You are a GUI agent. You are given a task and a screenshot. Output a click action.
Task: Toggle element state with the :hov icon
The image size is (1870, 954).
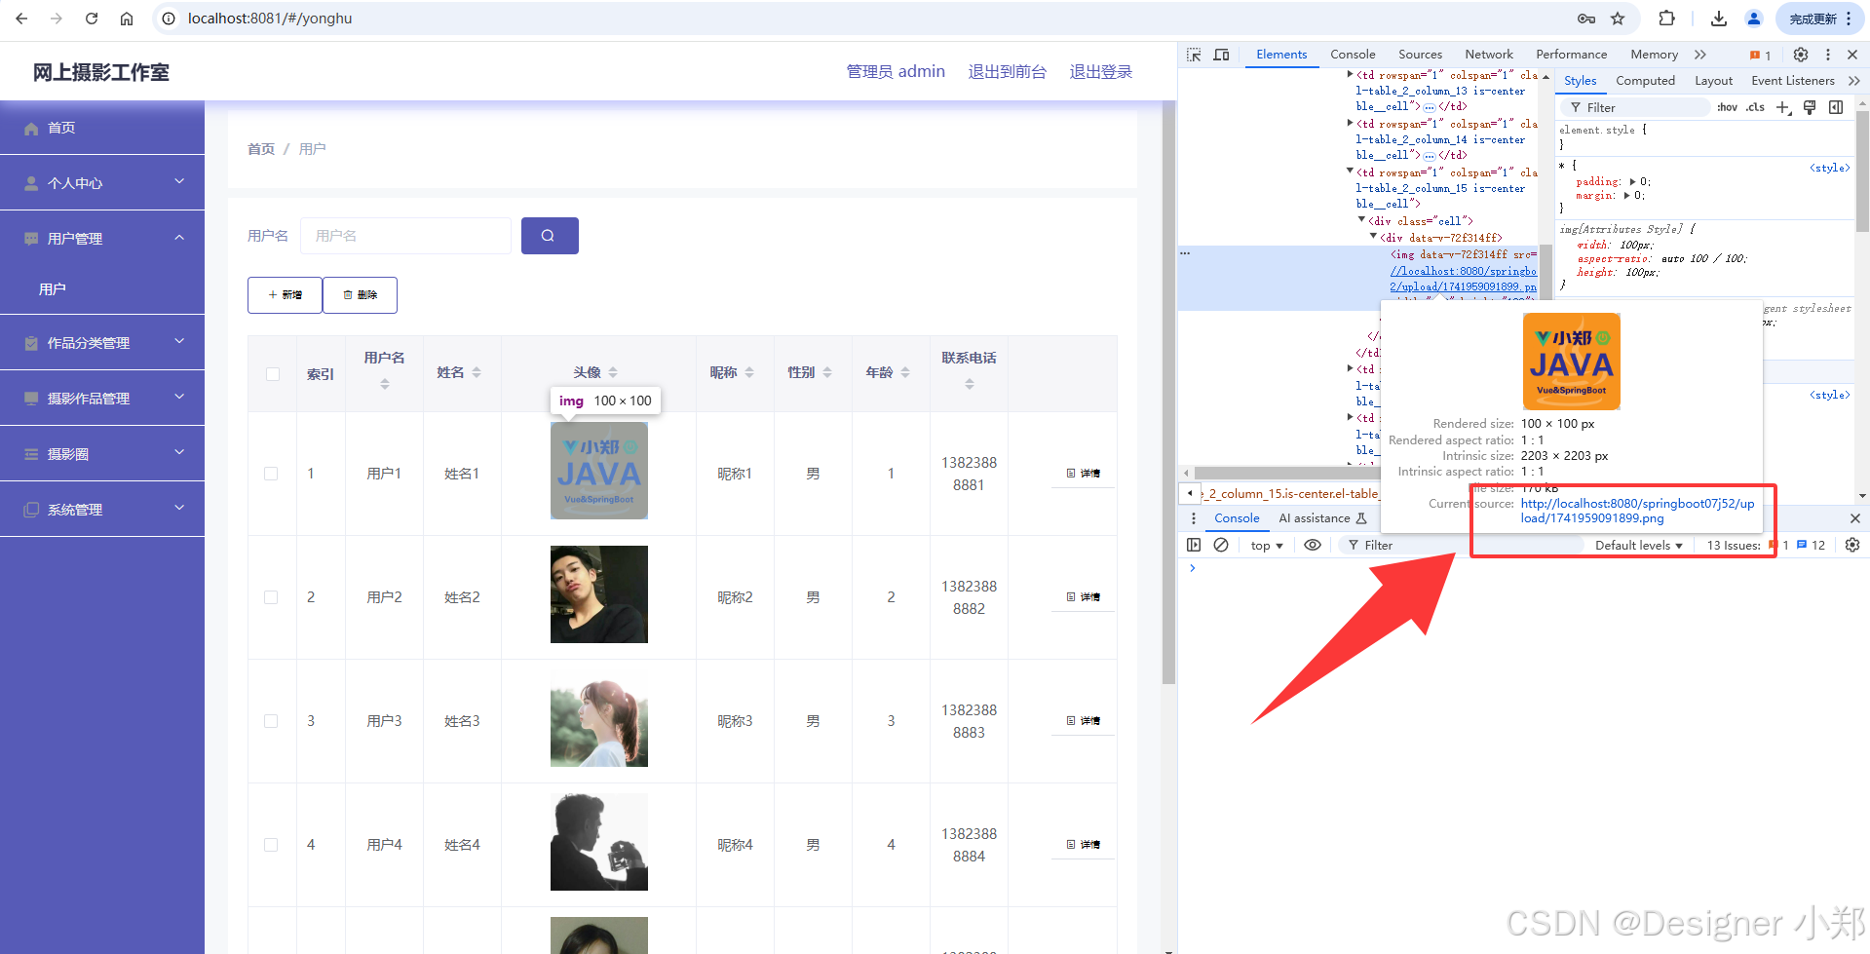click(1726, 107)
